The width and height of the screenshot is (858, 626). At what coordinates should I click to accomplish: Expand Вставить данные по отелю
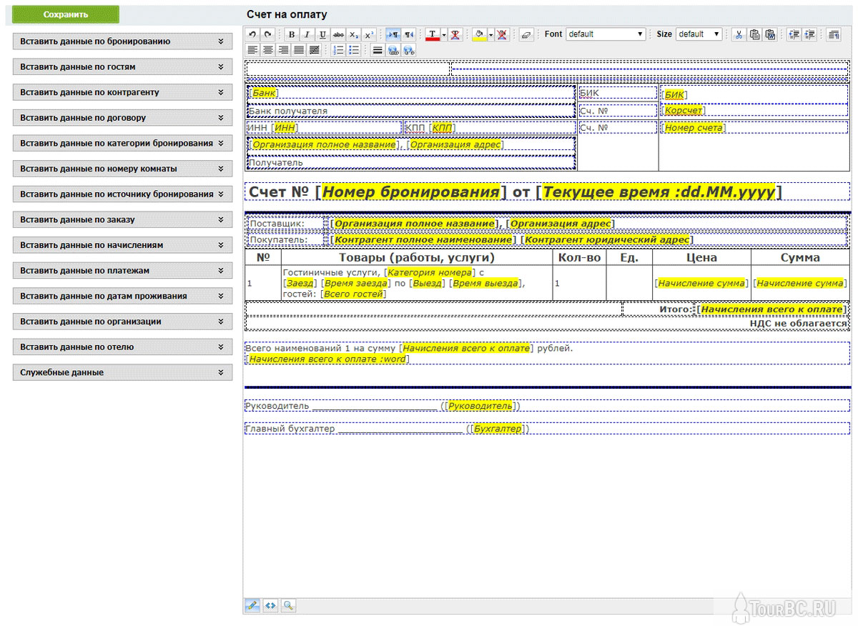pyautogui.click(x=122, y=347)
